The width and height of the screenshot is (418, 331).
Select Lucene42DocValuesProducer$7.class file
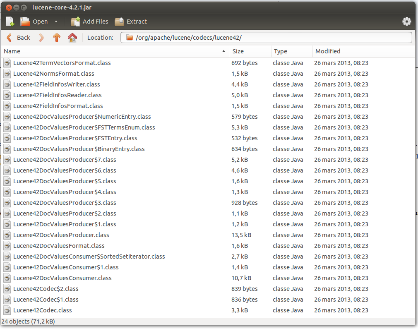(x=208, y=160)
